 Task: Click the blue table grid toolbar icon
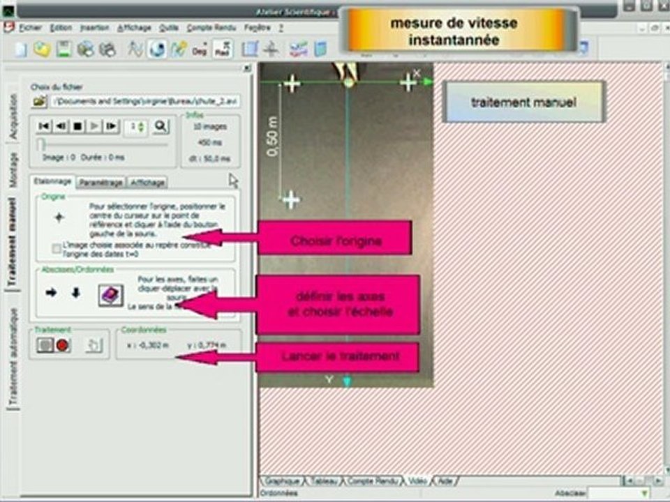250,50
